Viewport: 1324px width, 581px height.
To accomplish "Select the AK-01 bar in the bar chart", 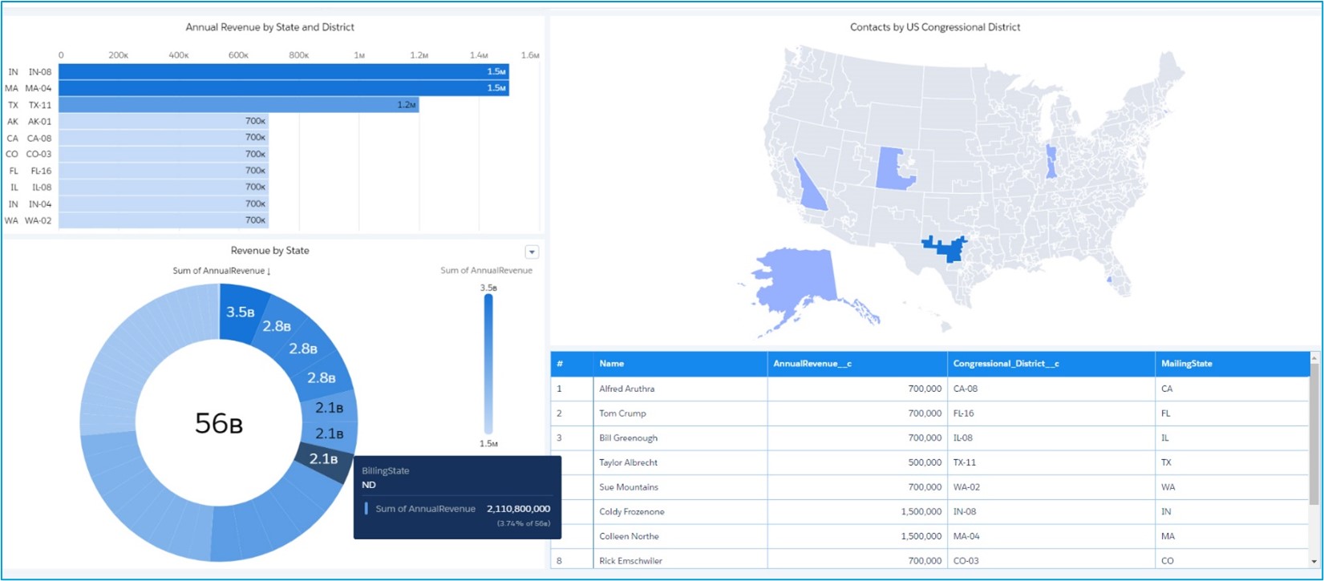I will pos(163,122).
